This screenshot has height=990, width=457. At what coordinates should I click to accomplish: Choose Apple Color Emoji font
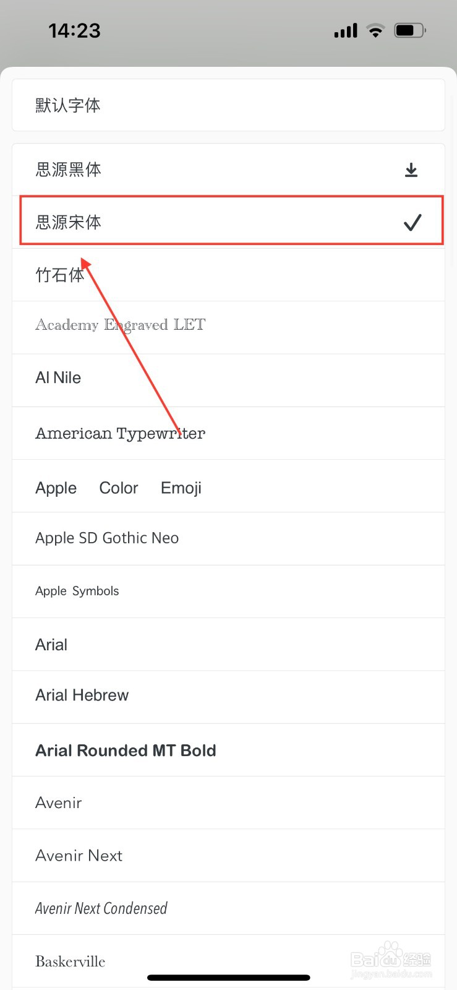pyautogui.click(x=228, y=486)
